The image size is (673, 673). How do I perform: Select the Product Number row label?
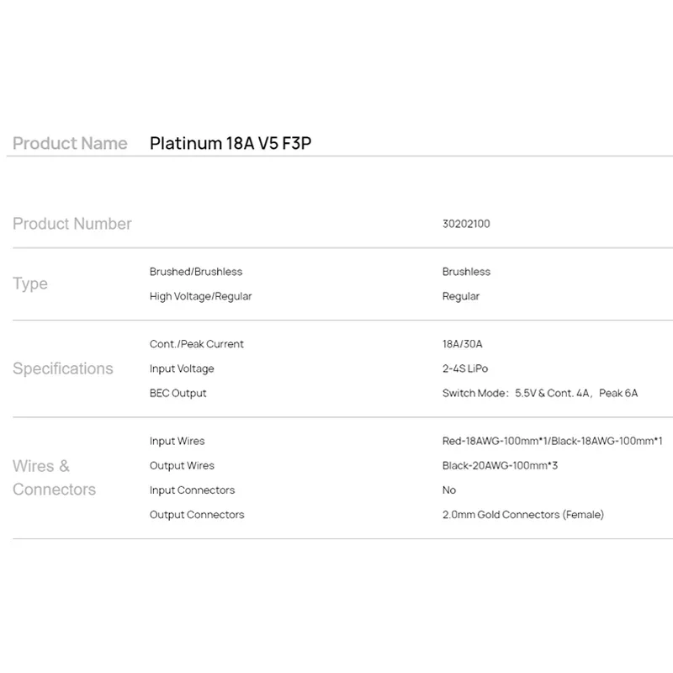(72, 224)
